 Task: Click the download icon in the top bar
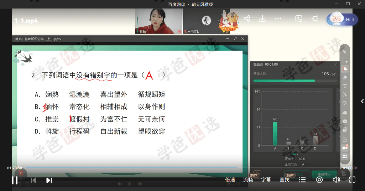262,18
